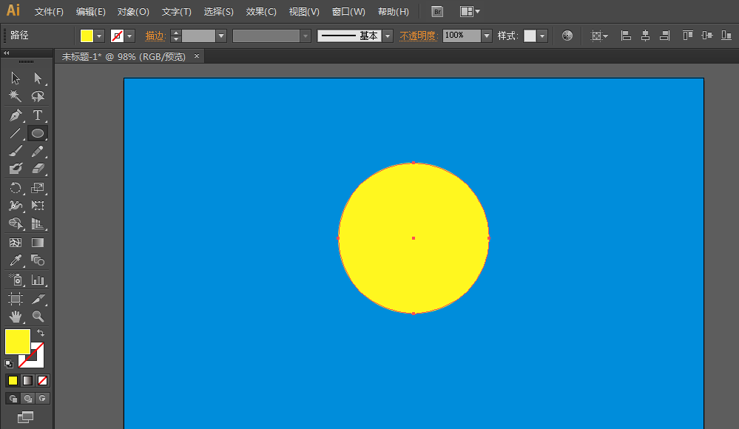
Task: Choose the Direct Selection tool
Action: click(x=38, y=78)
